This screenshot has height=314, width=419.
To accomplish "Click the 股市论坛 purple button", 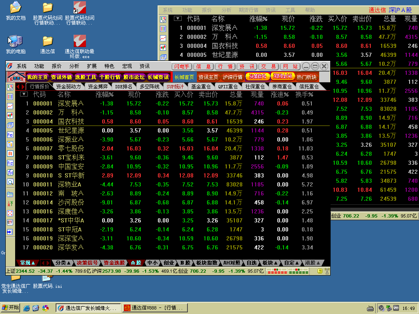I will (x=134, y=77).
